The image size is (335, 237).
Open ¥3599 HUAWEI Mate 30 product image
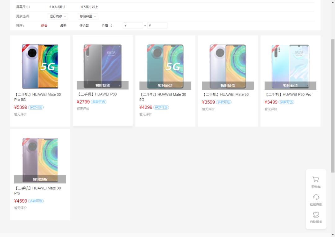(x=228, y=66)
